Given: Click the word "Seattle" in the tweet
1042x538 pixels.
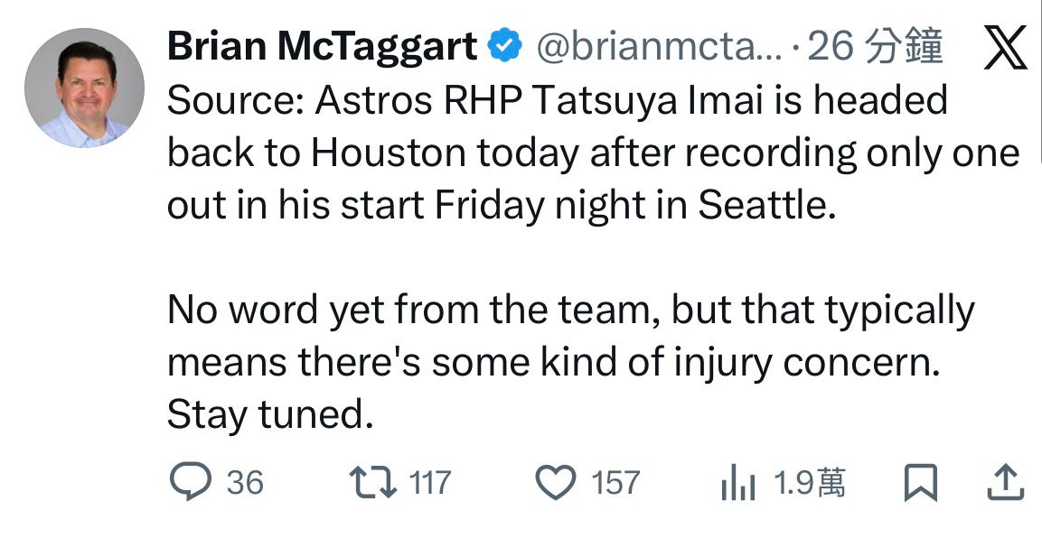Looking at the screenshot, I should point(763,207).
